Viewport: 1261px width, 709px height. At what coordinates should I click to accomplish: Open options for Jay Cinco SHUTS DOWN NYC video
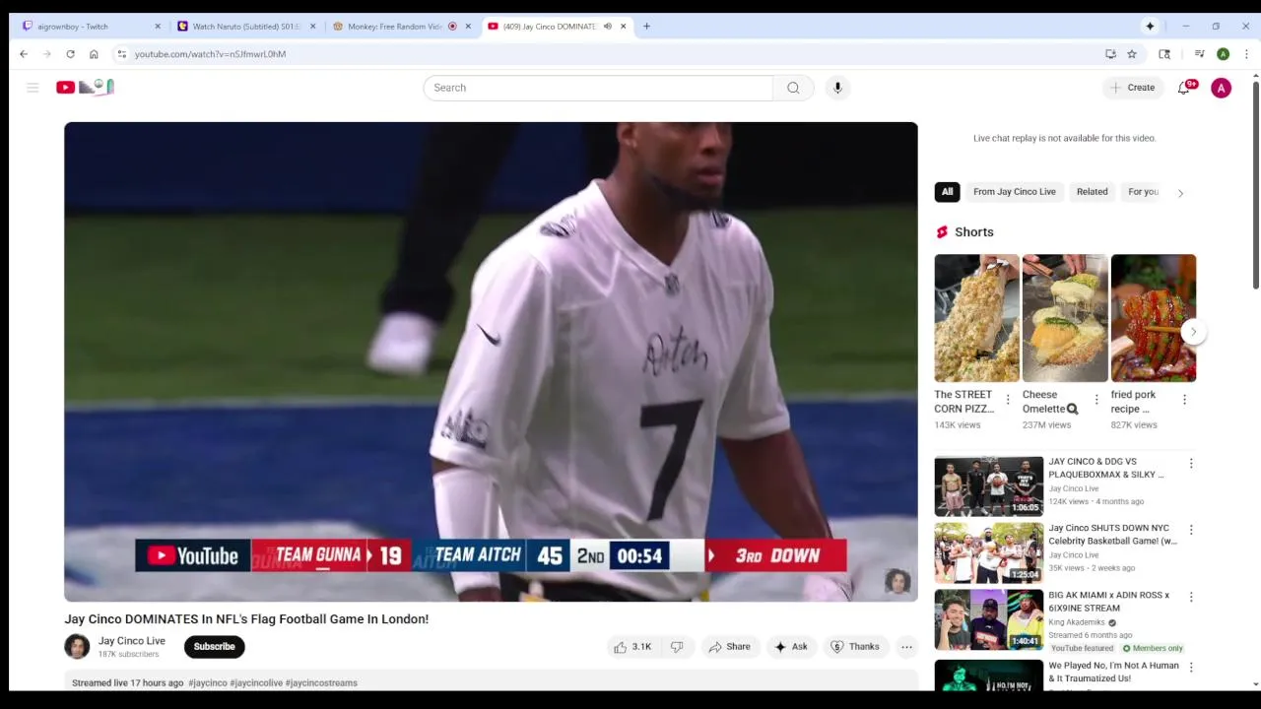pyautogui.click(x=1191, y=530)
